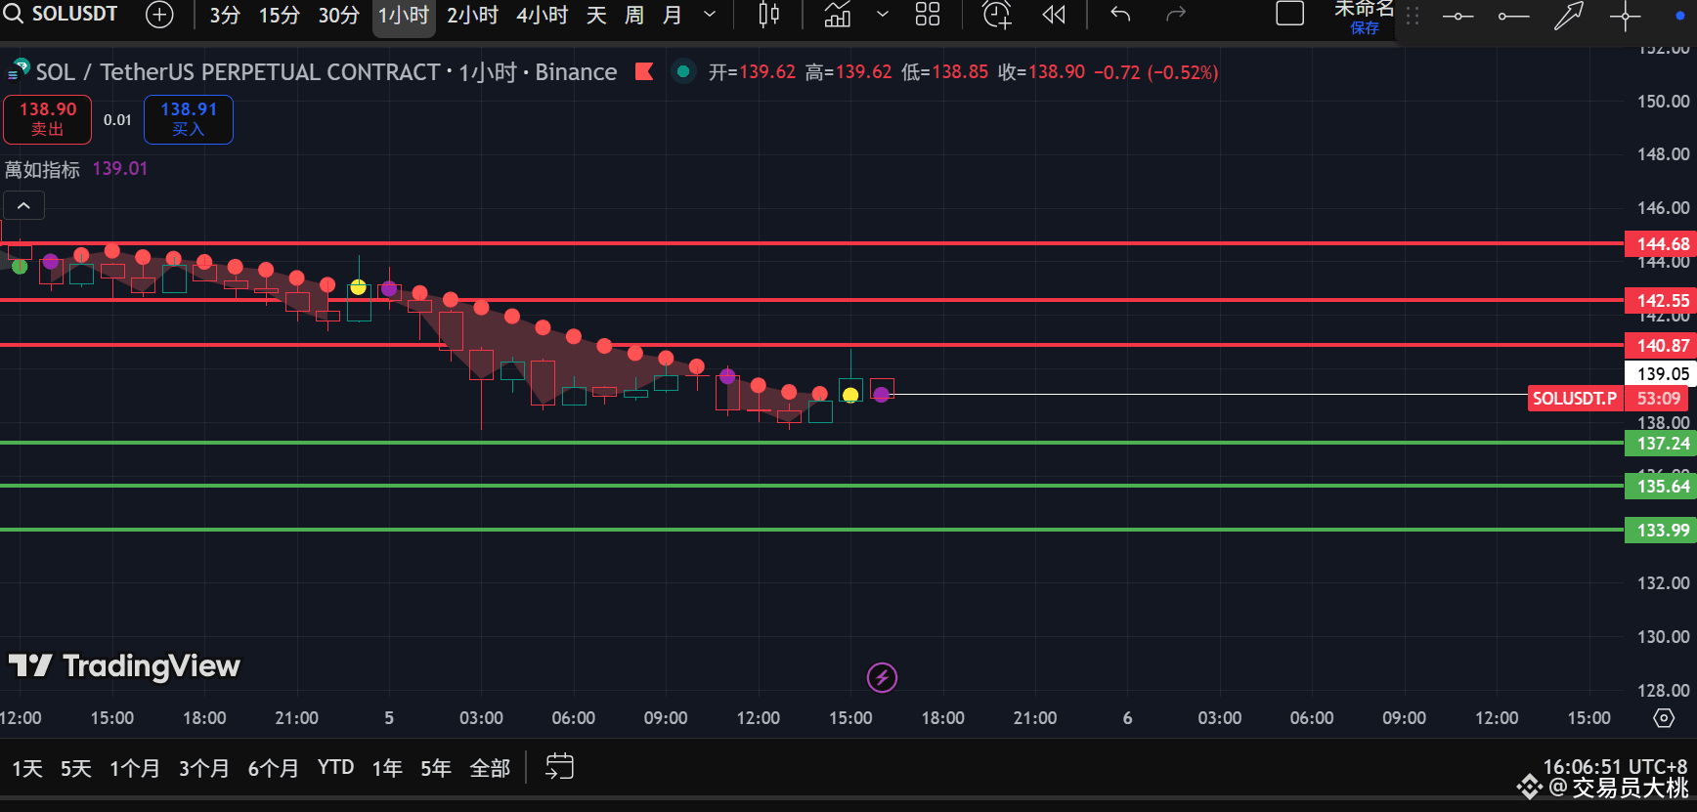The height and width of the screenshot is (812, 1697).
Task: Click the 138.90 卖出 sell button
Action: (48, 119)
